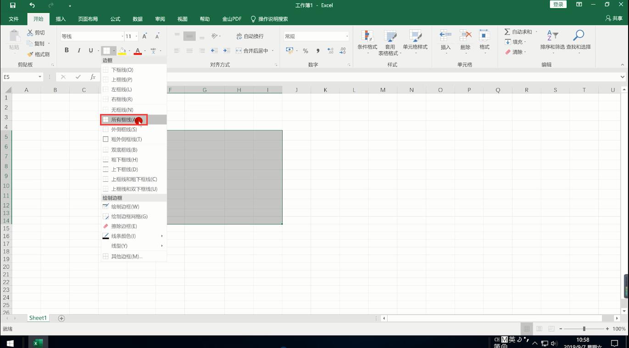629x348 pixels.
Task: Select All Borders (所有框线) menu item
Action: [x=134, y=120]
